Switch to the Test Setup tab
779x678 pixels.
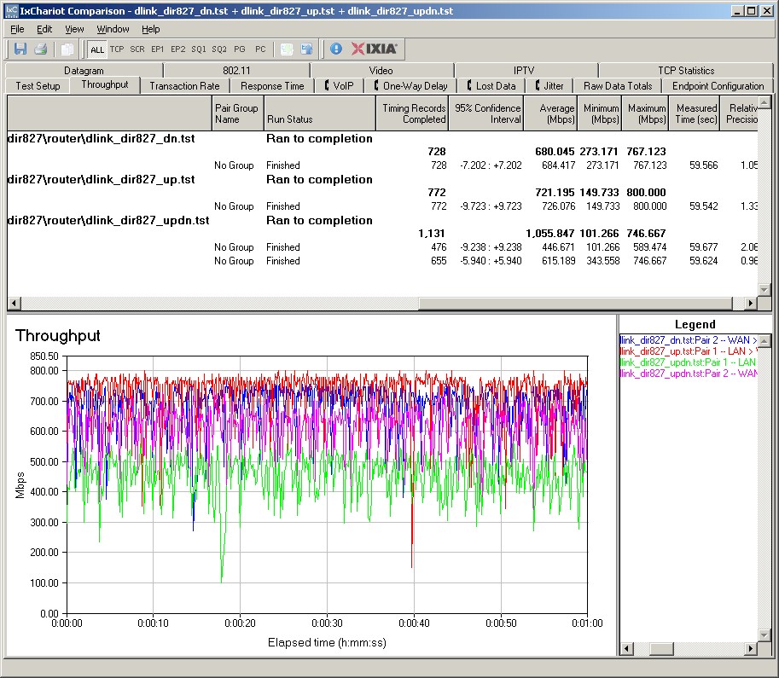38,86
